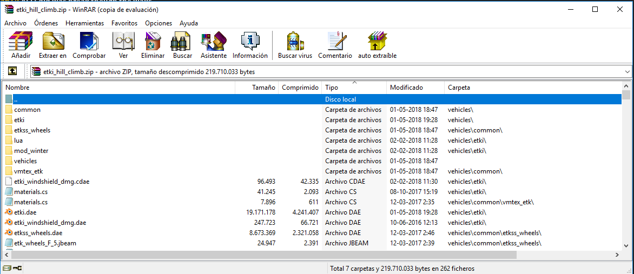Viewport: 634px width, 274px height.
Task: Click compressed value 2.321.058
Action: coord(303,233)
